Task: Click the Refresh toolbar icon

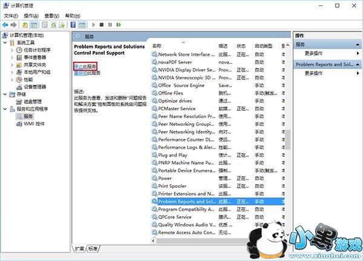Action: pyautogui.click(x=53, y=25)
